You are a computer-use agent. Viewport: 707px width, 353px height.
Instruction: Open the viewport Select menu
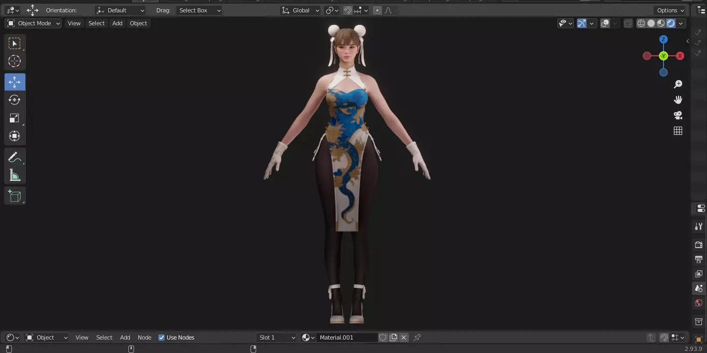[96, 23]
